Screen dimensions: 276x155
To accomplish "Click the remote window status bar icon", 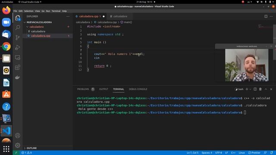I will pyautogui.click(x=16, y=153).
